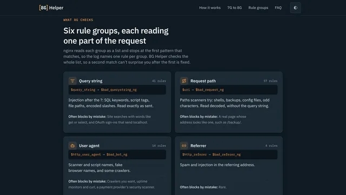Open the 8G Helper logo home link
This screenshot has width=346, height=195.
[x=51, y=8]
